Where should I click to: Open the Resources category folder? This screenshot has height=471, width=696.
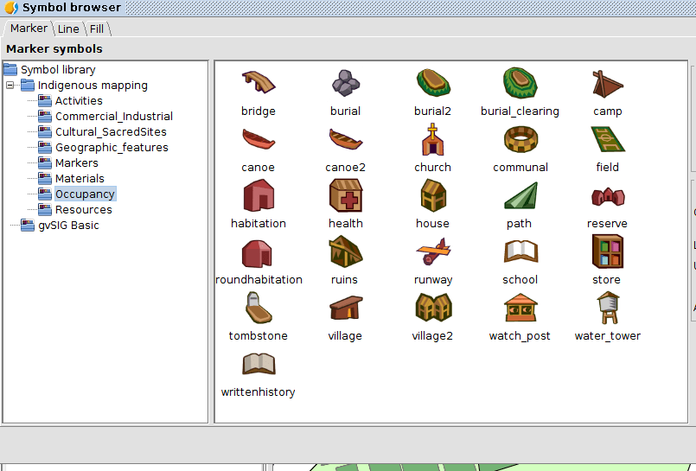coord(83,210)
